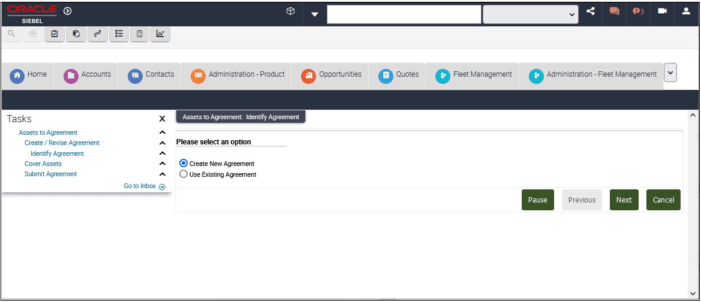
Task: Collapse the Create / Revise Agreement chevron
Action: pos(163,143)
